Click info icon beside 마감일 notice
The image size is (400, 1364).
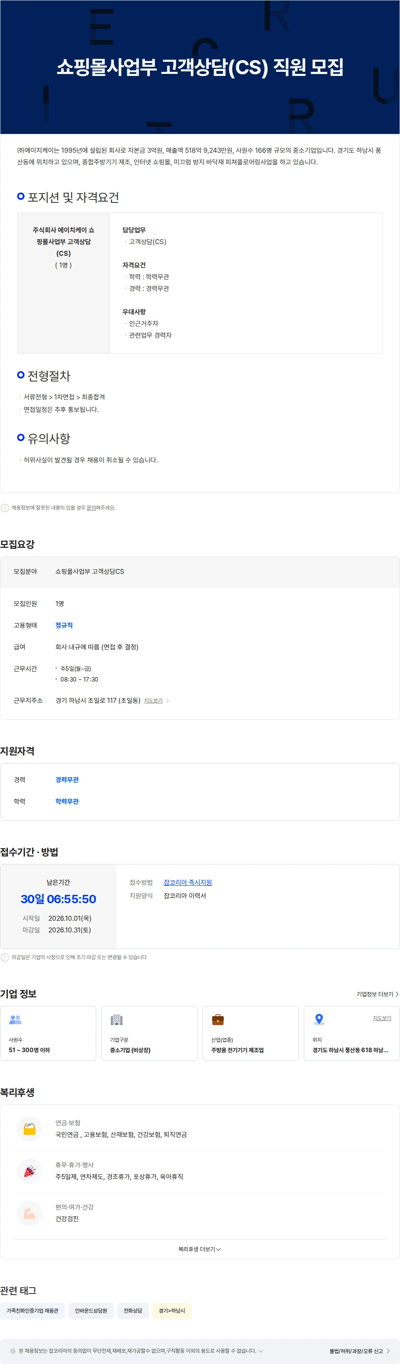pos(5,957)
